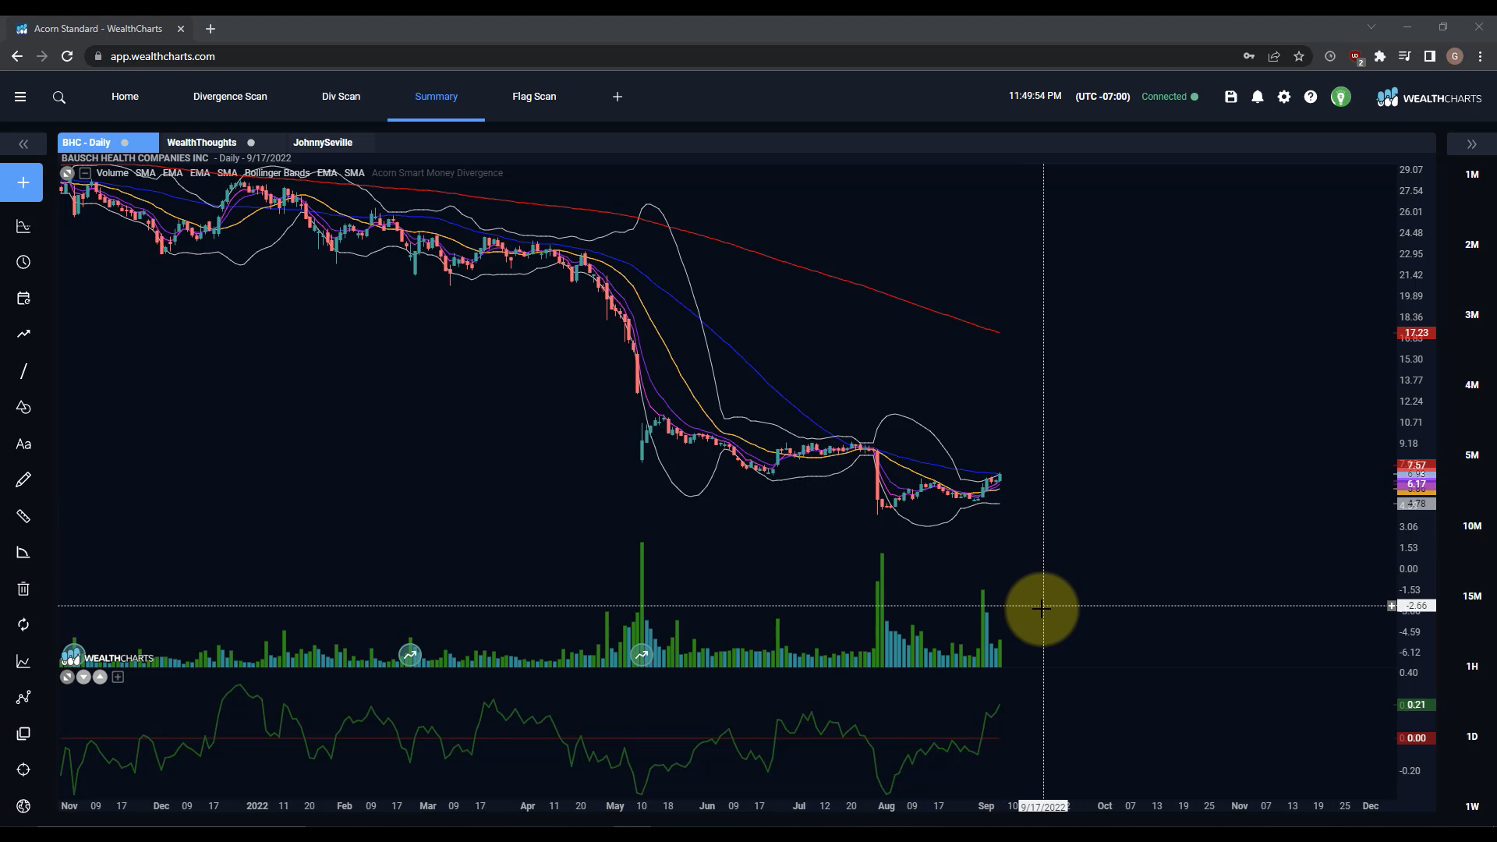This screenshot has width=1497, height=842.
Task: Open the symbol search magnifier
Action: (x=59, y=97)
